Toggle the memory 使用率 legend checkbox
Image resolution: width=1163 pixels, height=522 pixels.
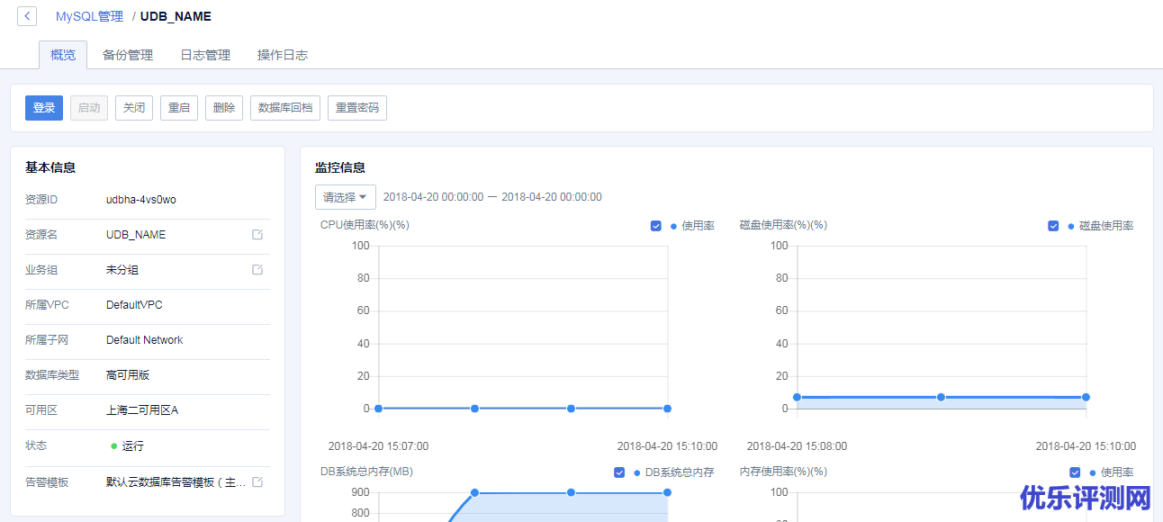coord(1075,472)
